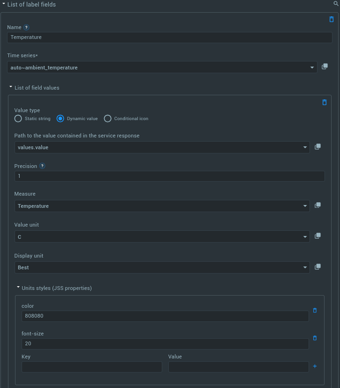Click the Precision input field

[170, 176]
